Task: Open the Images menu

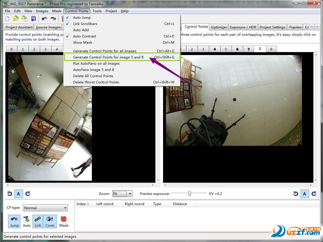Action: [x=42, y=11]
